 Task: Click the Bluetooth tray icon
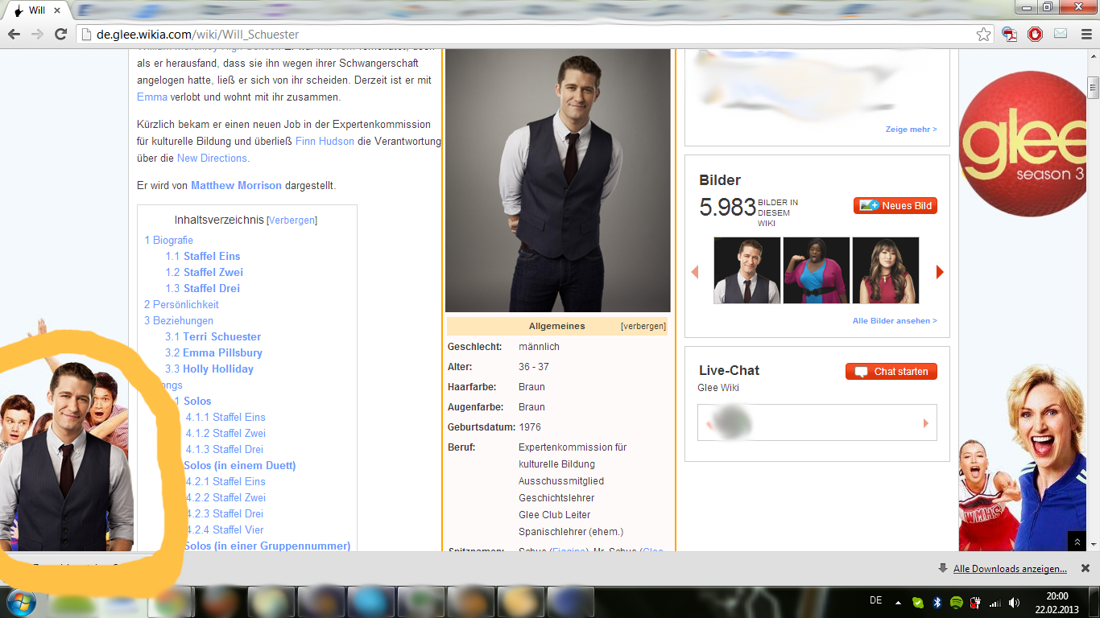coord(937,602)
